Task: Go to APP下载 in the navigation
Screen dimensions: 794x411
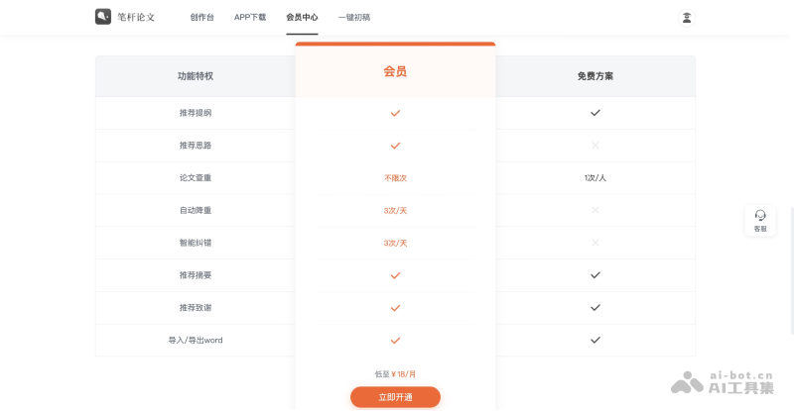Action: tap(250, 17)
